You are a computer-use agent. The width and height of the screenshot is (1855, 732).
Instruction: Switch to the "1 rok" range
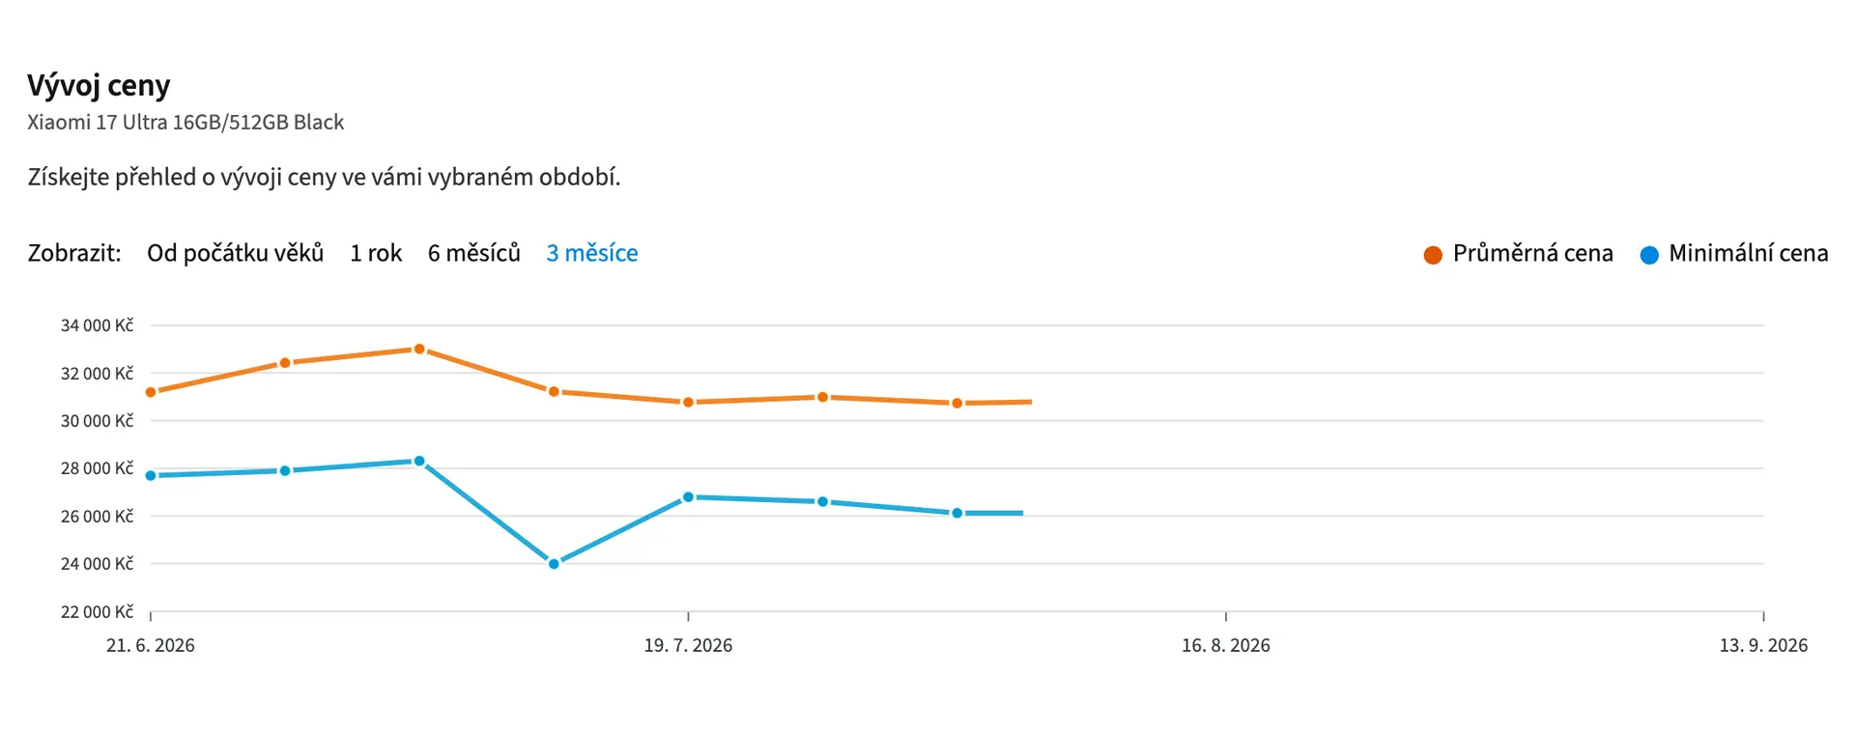point(376,253)
